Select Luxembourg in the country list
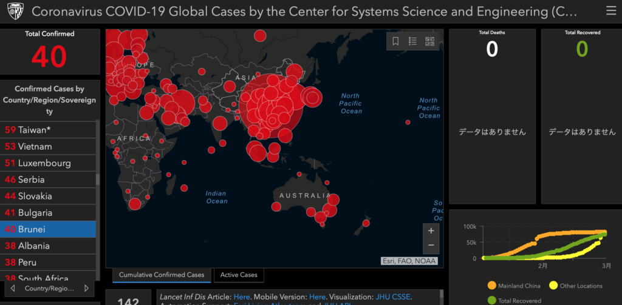Image resolution: width=622 pixels, height=305 pixels. pyautogui.click(x=48, y=163)
